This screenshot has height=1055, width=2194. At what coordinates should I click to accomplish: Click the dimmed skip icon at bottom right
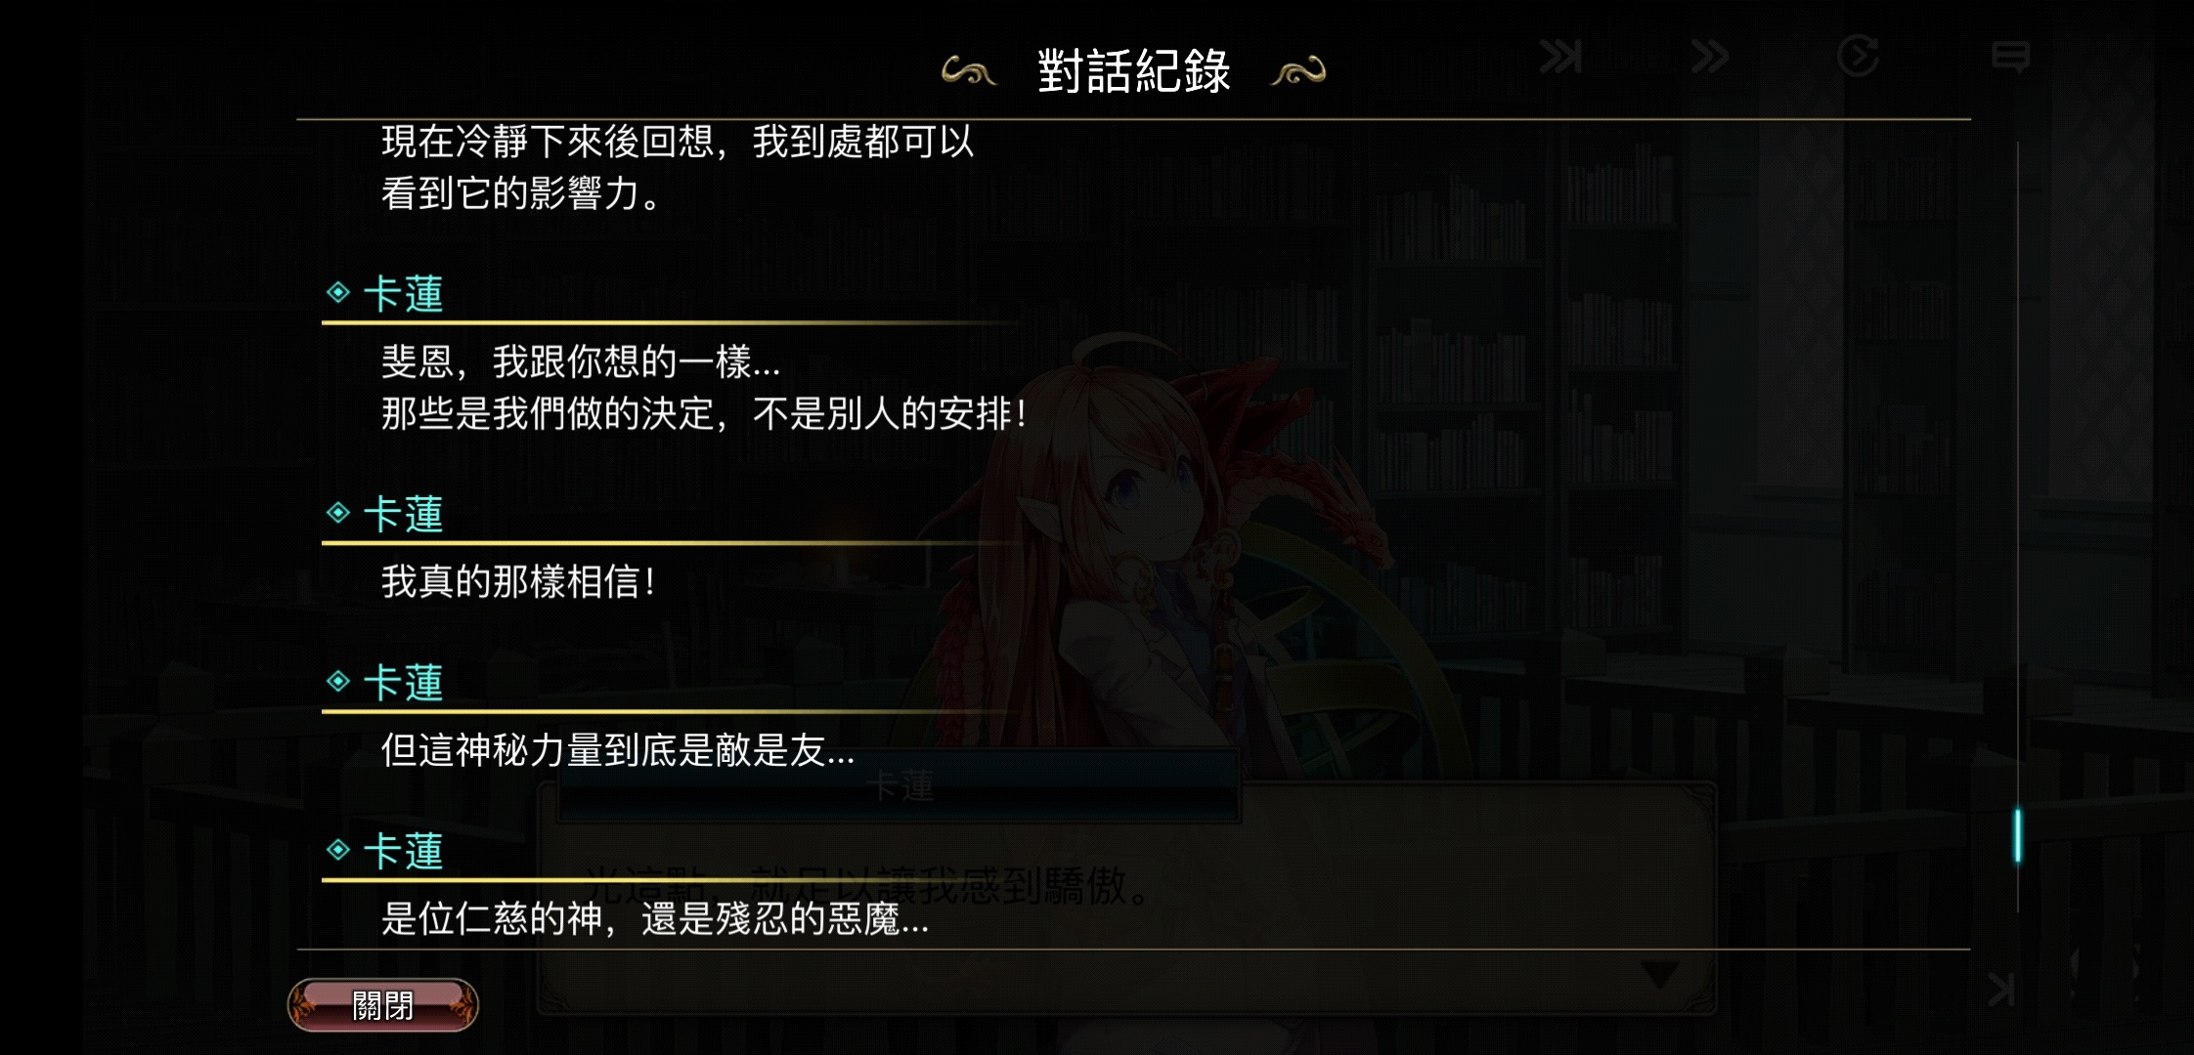2001,990
